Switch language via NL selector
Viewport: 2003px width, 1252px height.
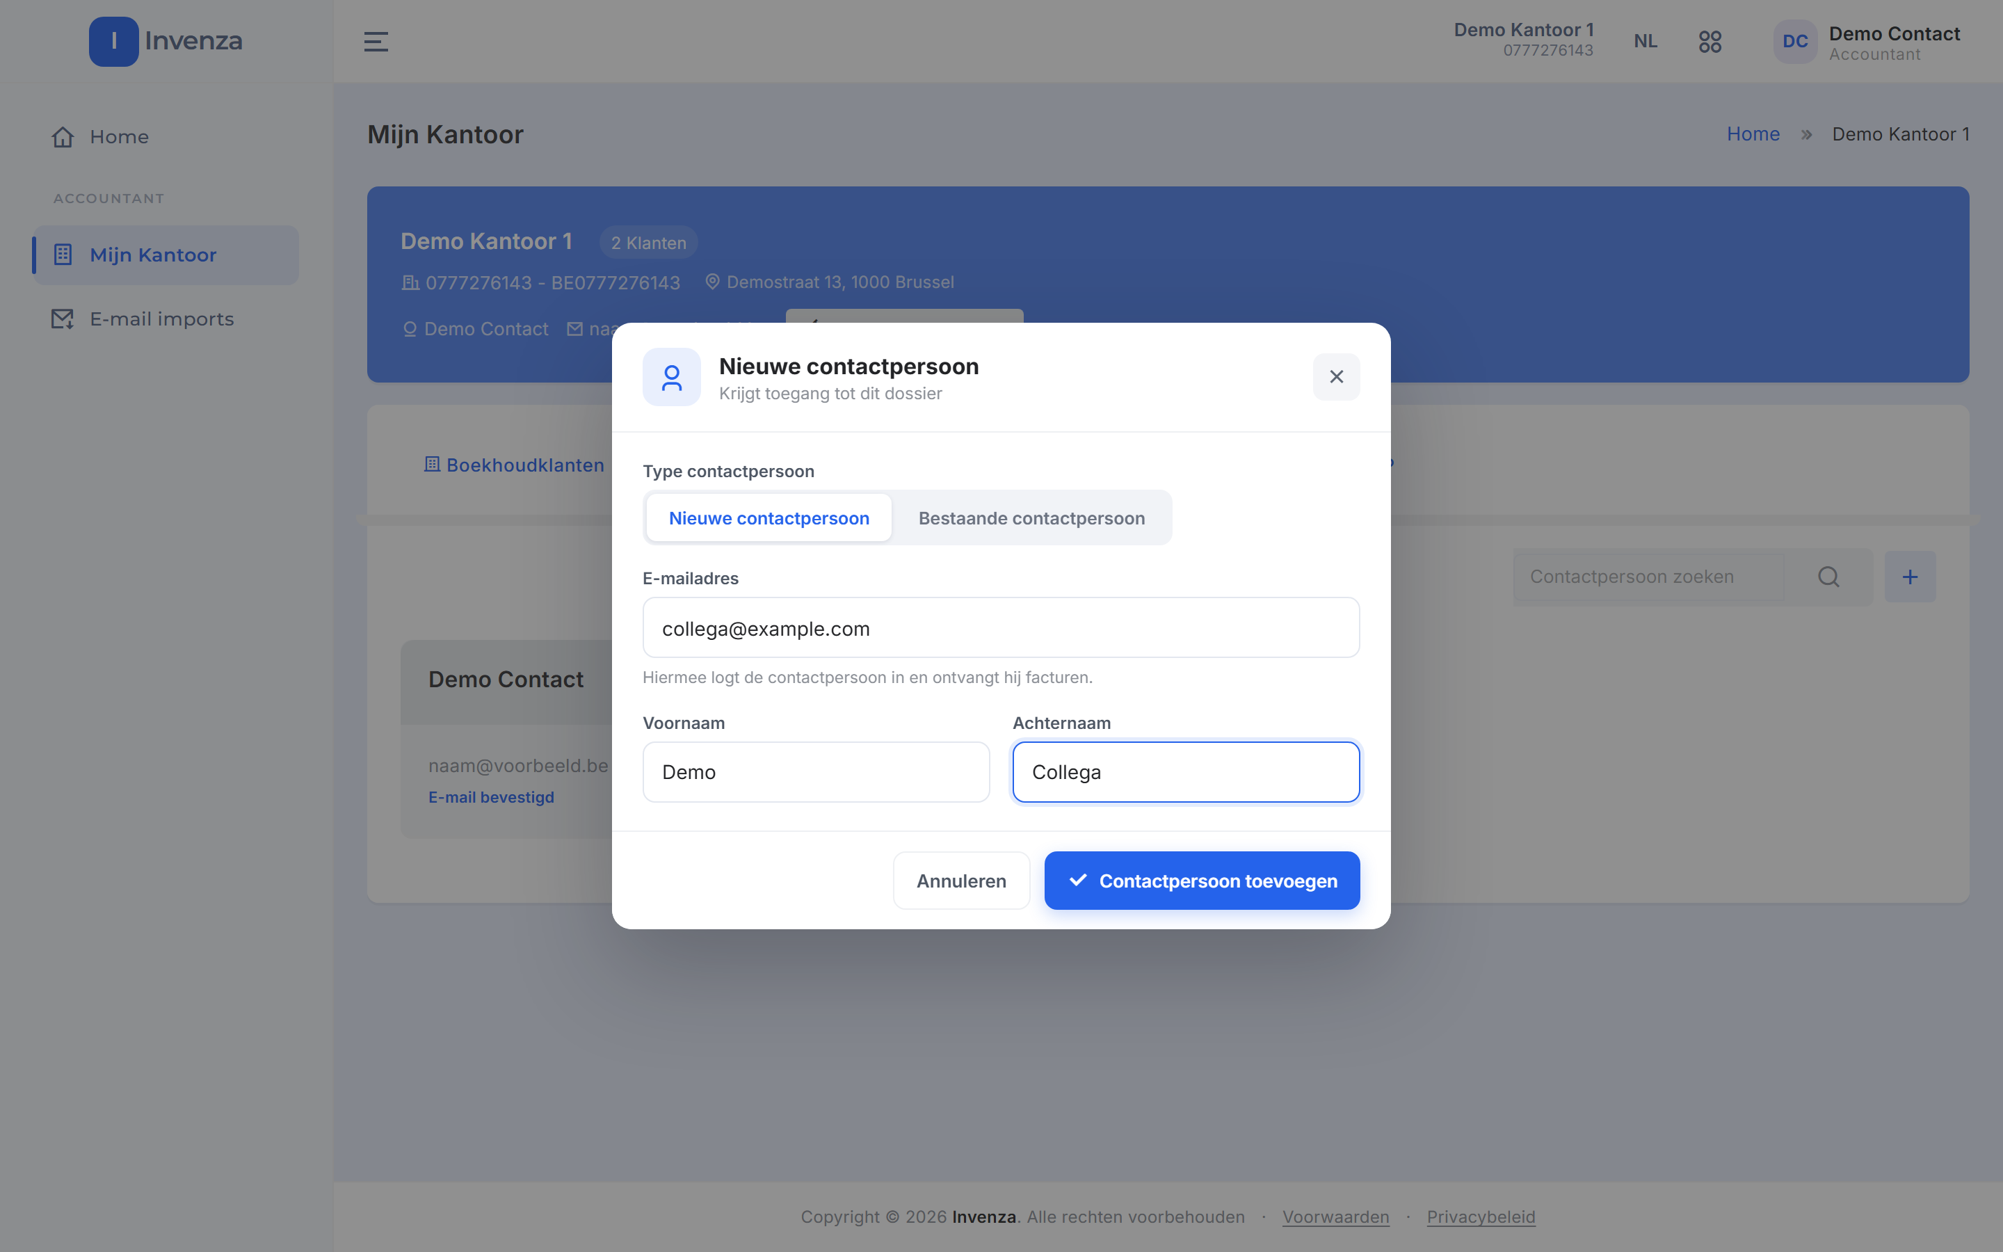1646,40
